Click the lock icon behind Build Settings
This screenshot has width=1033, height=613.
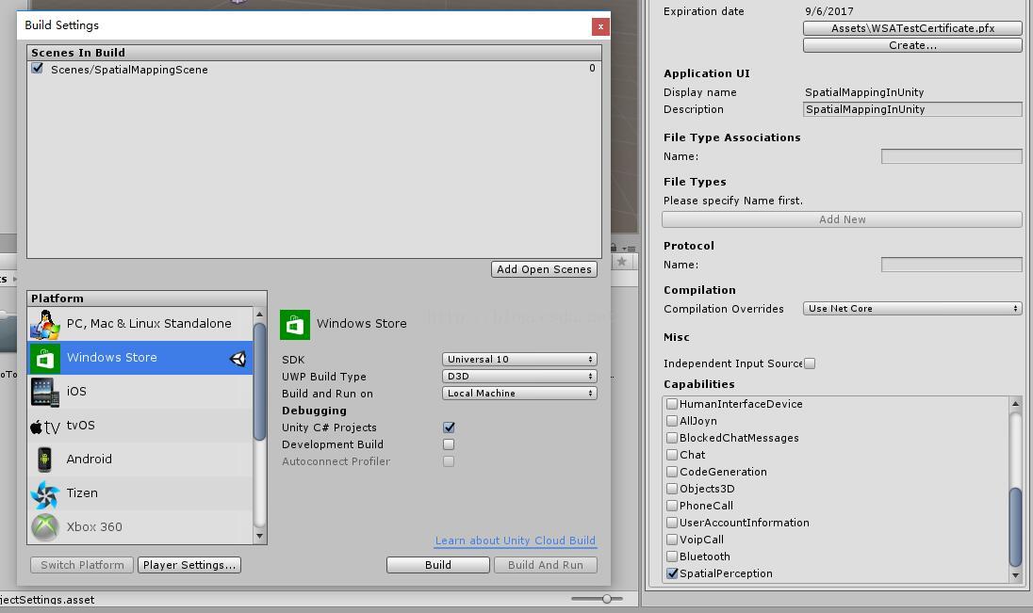point(614,248)
